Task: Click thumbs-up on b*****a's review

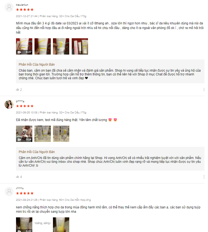Action: (17, 177)
